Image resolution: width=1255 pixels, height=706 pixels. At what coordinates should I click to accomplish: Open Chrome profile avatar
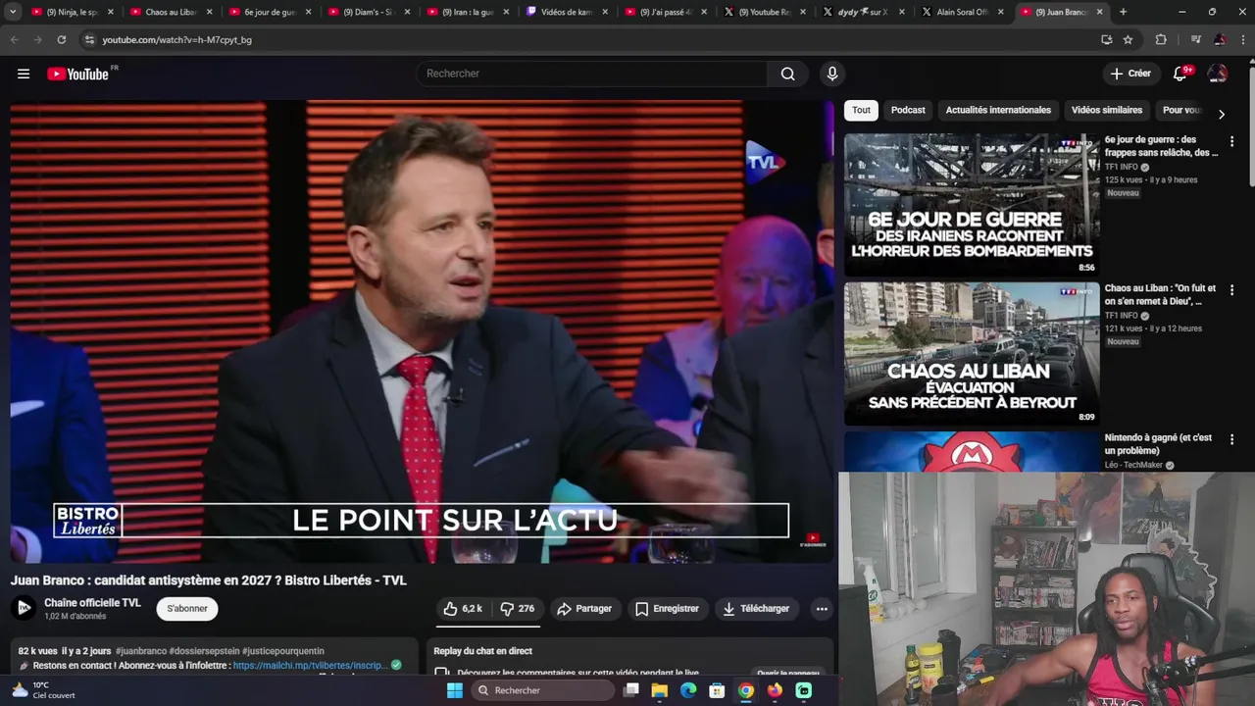[1220, 39]
